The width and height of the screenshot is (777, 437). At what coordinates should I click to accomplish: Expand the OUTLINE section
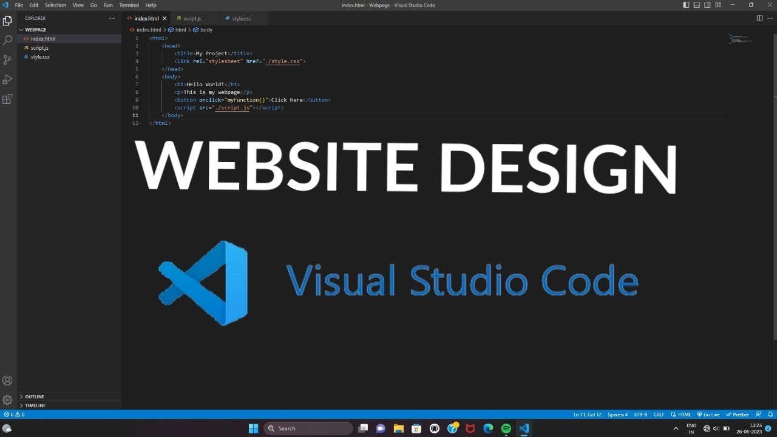point(69,396)
